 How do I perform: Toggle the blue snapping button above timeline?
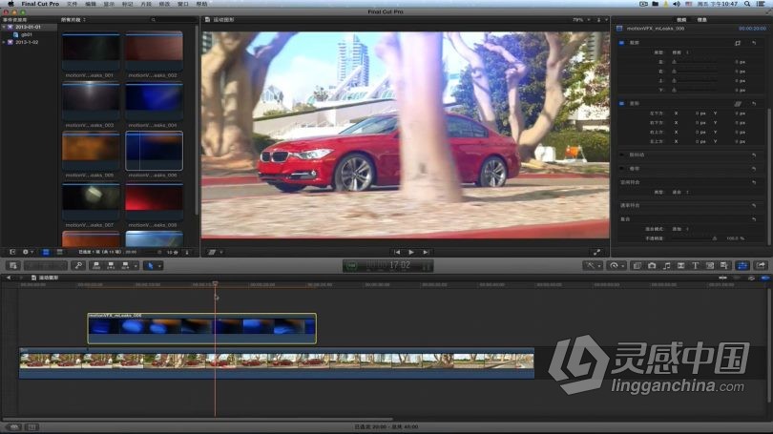click(x=765, y=278)
